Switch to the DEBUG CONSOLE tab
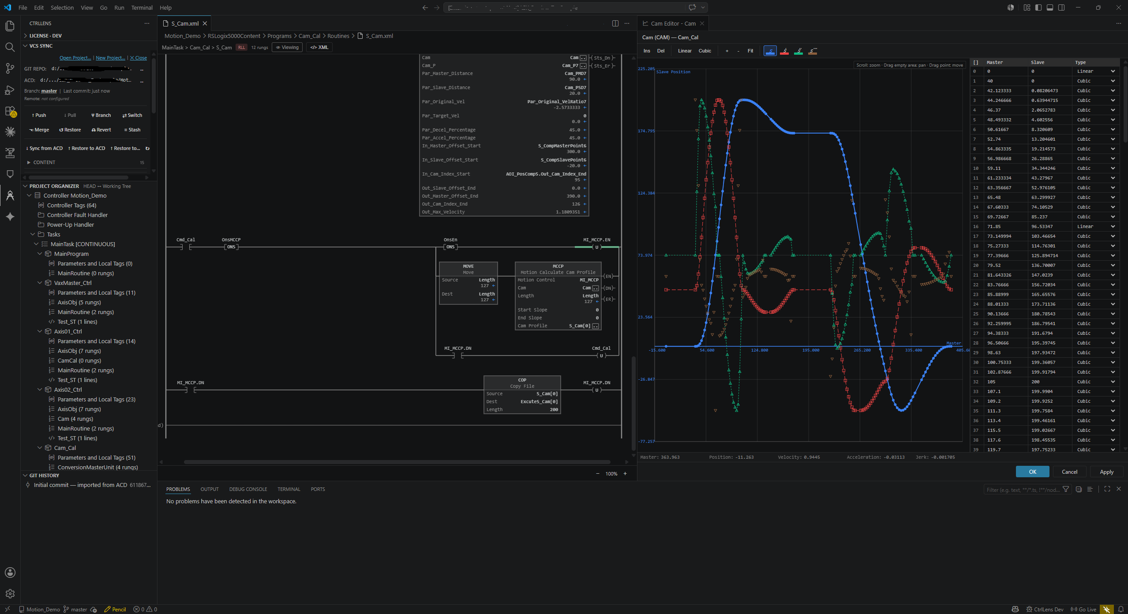This screenshot has height=614, width=1128. click(x=248, y=489)
